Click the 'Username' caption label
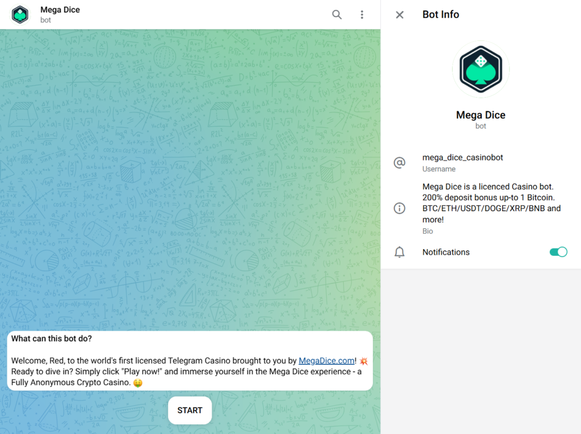This screenshot has width=581, height=434. [439, 169]
